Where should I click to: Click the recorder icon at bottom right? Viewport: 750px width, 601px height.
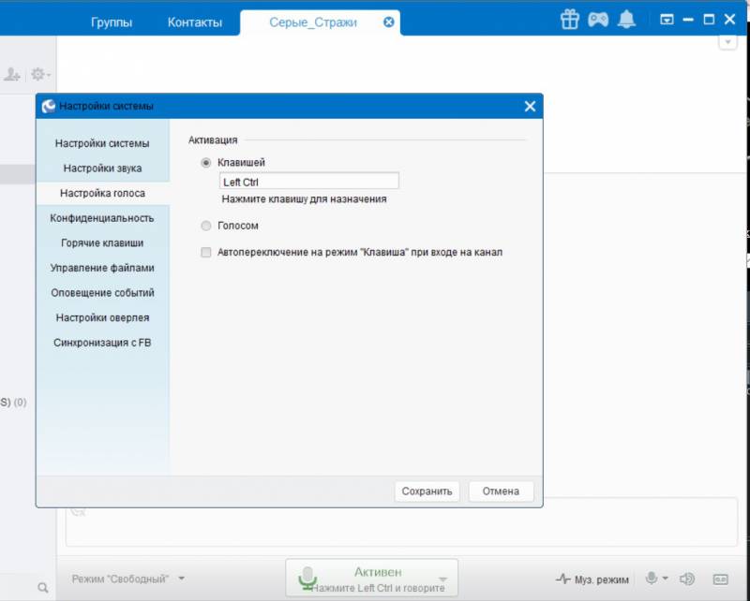coord(720,579)
